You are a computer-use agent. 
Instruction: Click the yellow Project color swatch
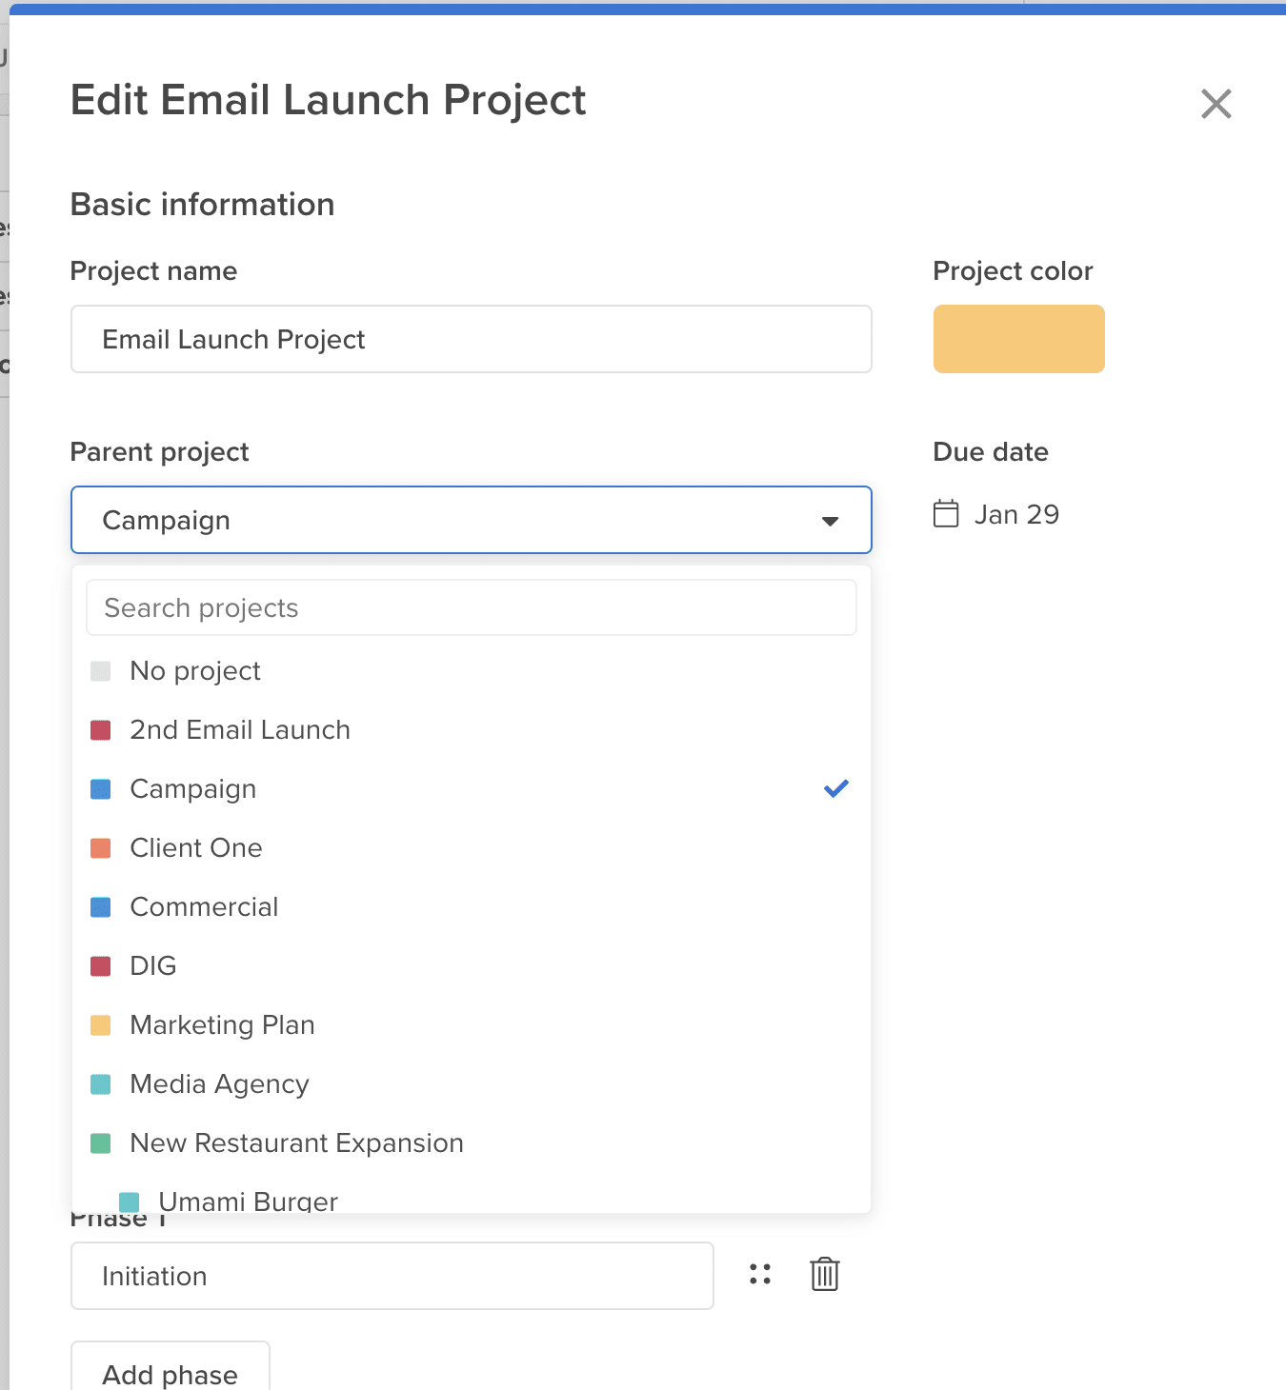pos(1018,338)
